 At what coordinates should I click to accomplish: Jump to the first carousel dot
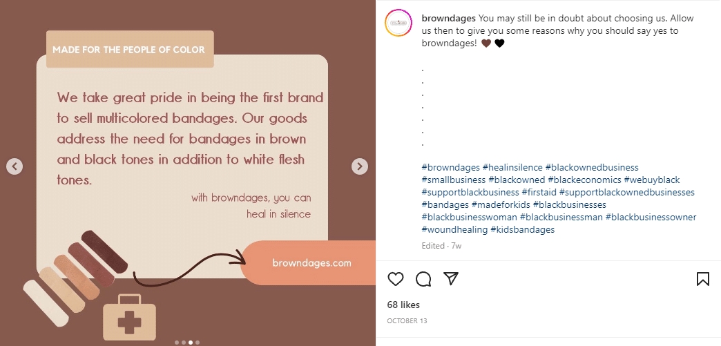177,342
